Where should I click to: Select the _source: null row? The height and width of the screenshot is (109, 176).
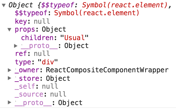coord(40,94)
